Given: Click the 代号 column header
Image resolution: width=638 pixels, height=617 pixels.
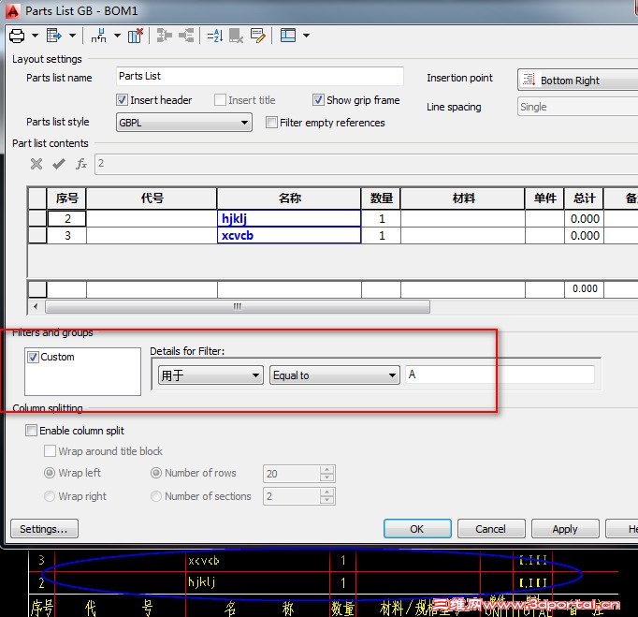Looking at the screenshot, I should (x=152, y=198).
